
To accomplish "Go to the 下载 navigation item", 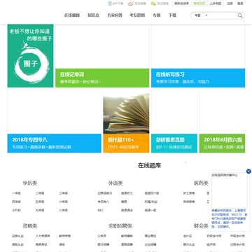I will (x=172, y=15).
